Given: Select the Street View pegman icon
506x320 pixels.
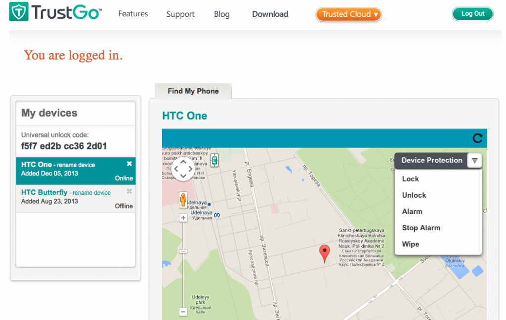Looking at the screenshot, I should pyautogui.click(x=183, y=200).
